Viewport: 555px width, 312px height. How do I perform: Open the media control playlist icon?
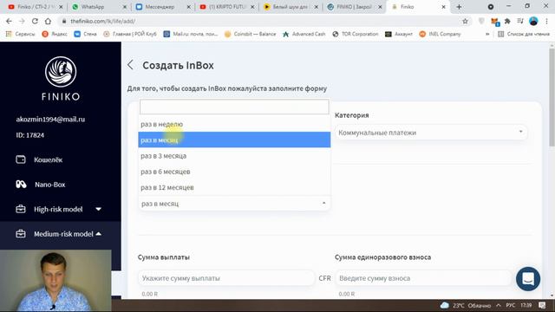tap(520, 21)
